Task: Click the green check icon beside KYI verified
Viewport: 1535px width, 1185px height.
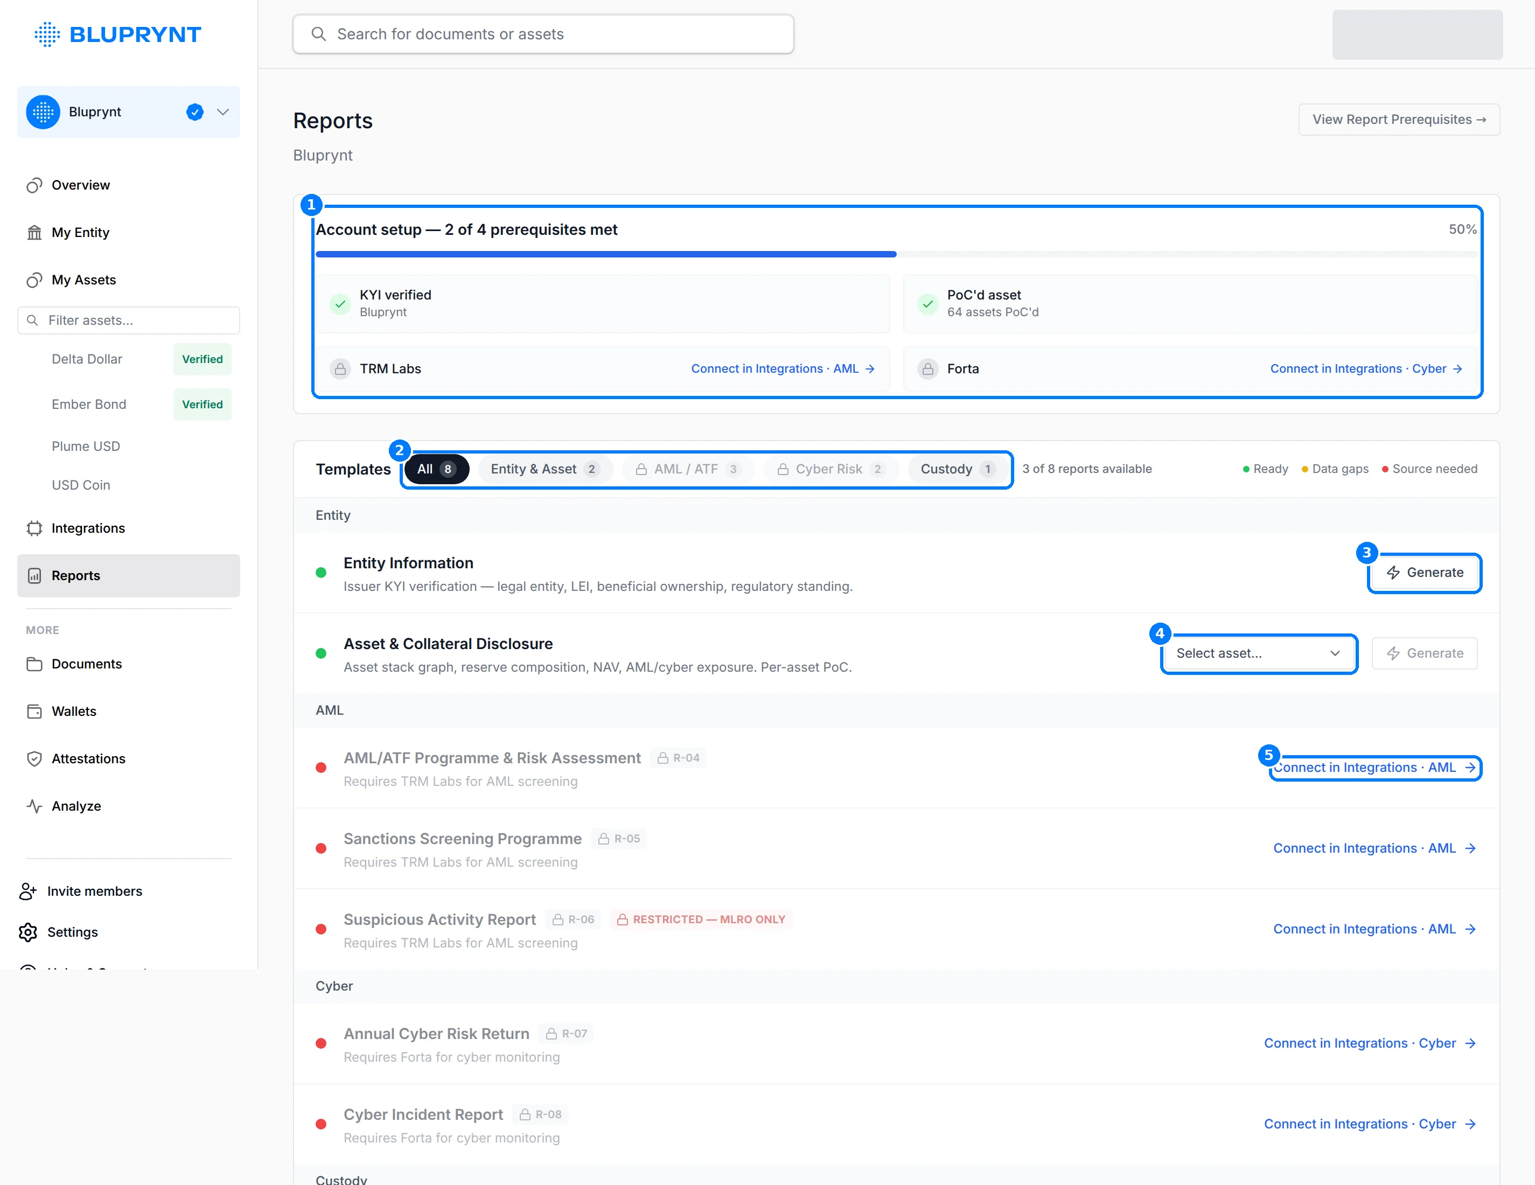Action: [340, 304]
